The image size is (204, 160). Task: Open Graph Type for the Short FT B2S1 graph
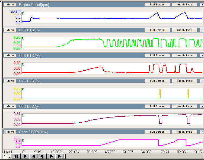(x=184, y=132)
